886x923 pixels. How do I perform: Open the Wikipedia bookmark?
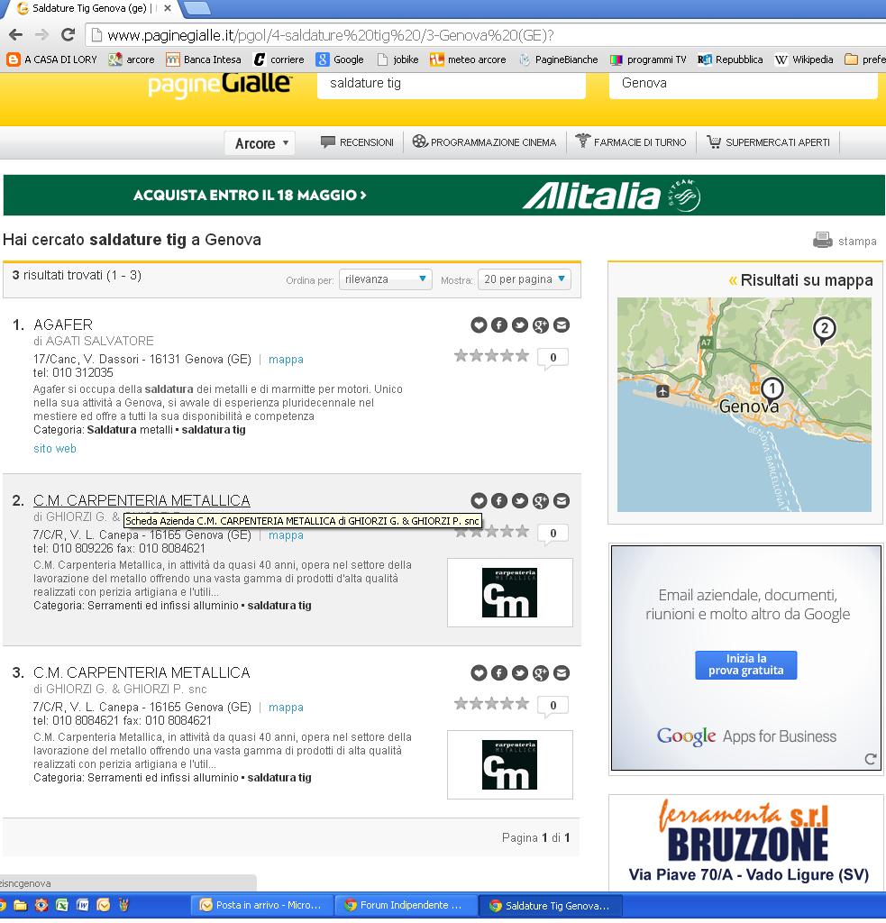804,59
